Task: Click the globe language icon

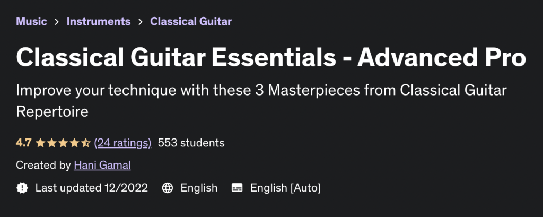Action: (x=168, y=188)
